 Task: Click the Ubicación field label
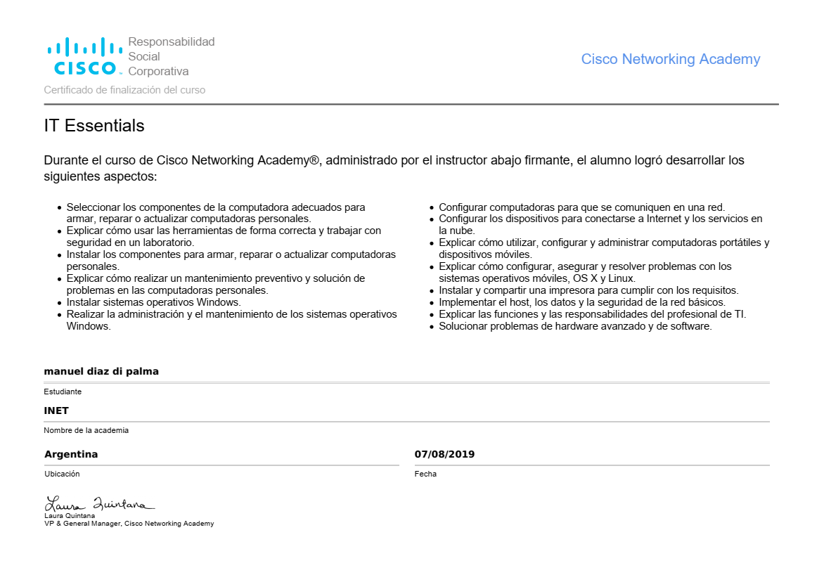pos(62,474)
